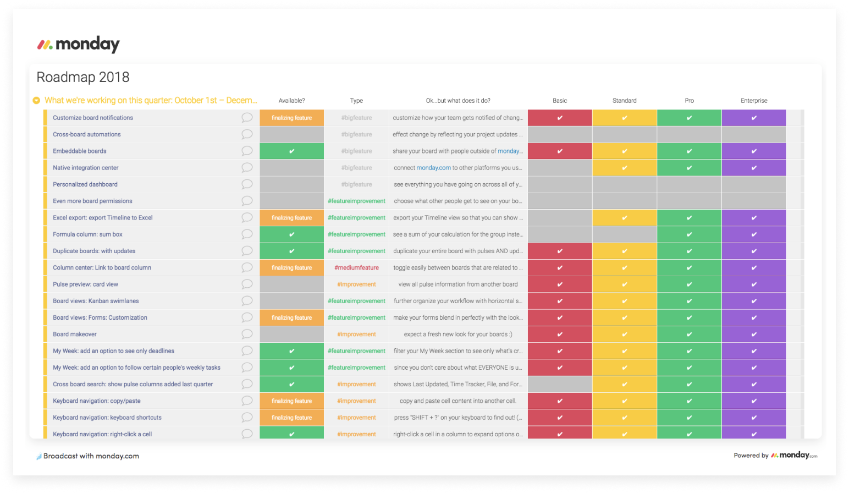Click #featureimprovement tag for Even more board permissions
The width and height of the screenshot is (849, 493).
click(356, 201)
